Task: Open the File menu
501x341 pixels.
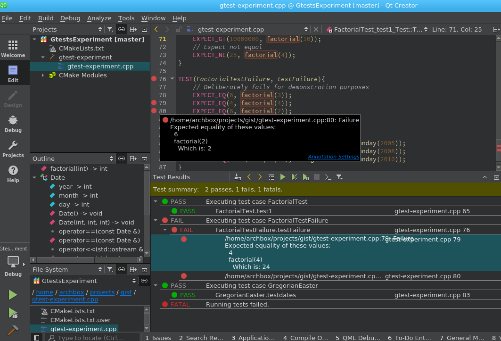Action: pos(7,18)
